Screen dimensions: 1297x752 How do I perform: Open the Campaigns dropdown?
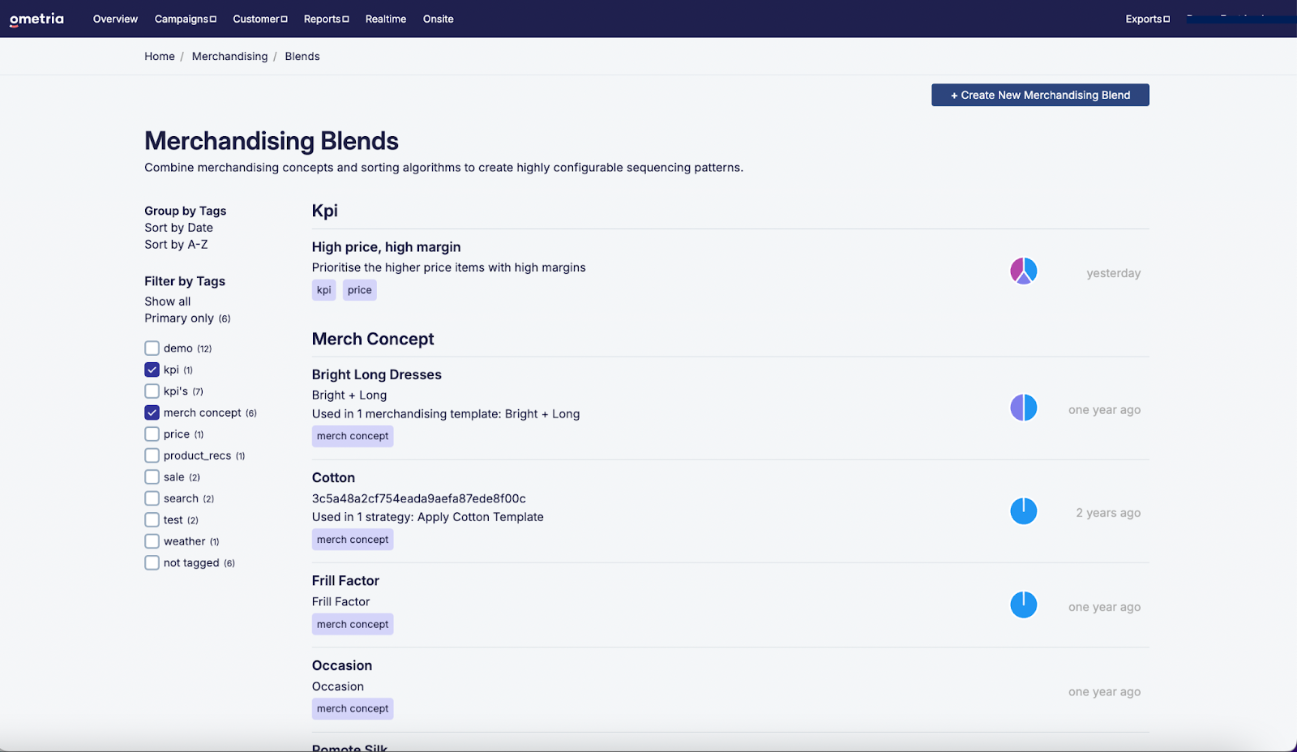point(185,19)
